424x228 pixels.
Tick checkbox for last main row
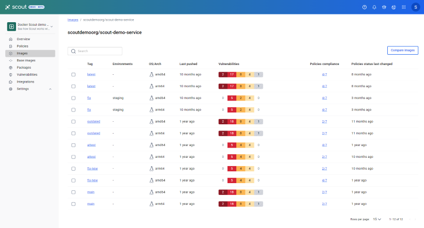pos(73,204)
